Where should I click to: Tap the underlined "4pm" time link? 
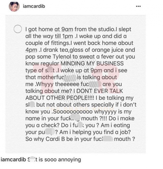click(x=31, y=50)
